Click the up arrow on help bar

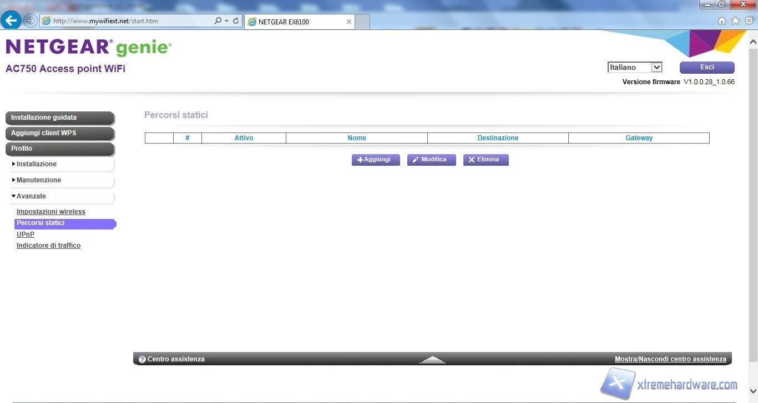(432, 360)
